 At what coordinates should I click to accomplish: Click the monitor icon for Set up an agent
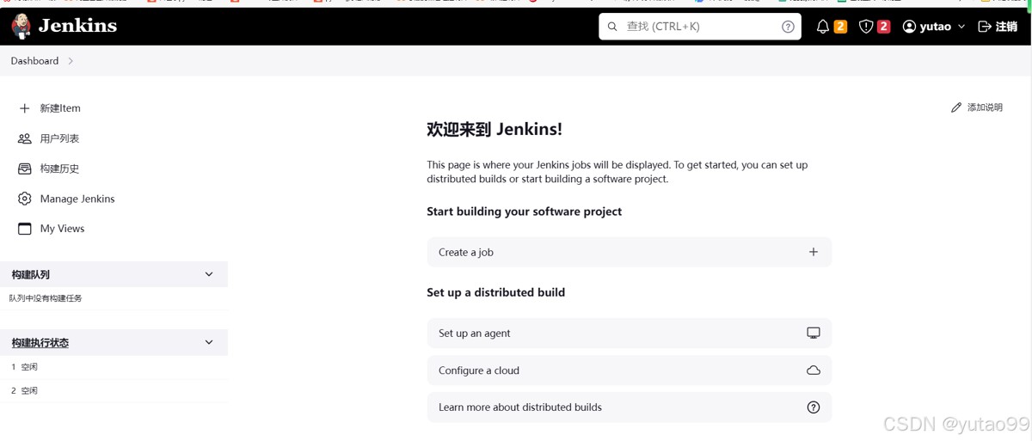813,333
